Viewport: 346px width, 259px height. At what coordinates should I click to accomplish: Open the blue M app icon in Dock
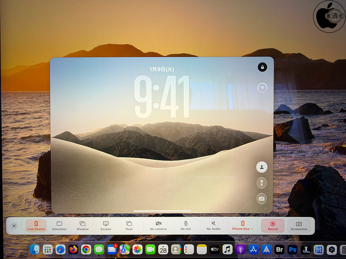tap(318, 249)
